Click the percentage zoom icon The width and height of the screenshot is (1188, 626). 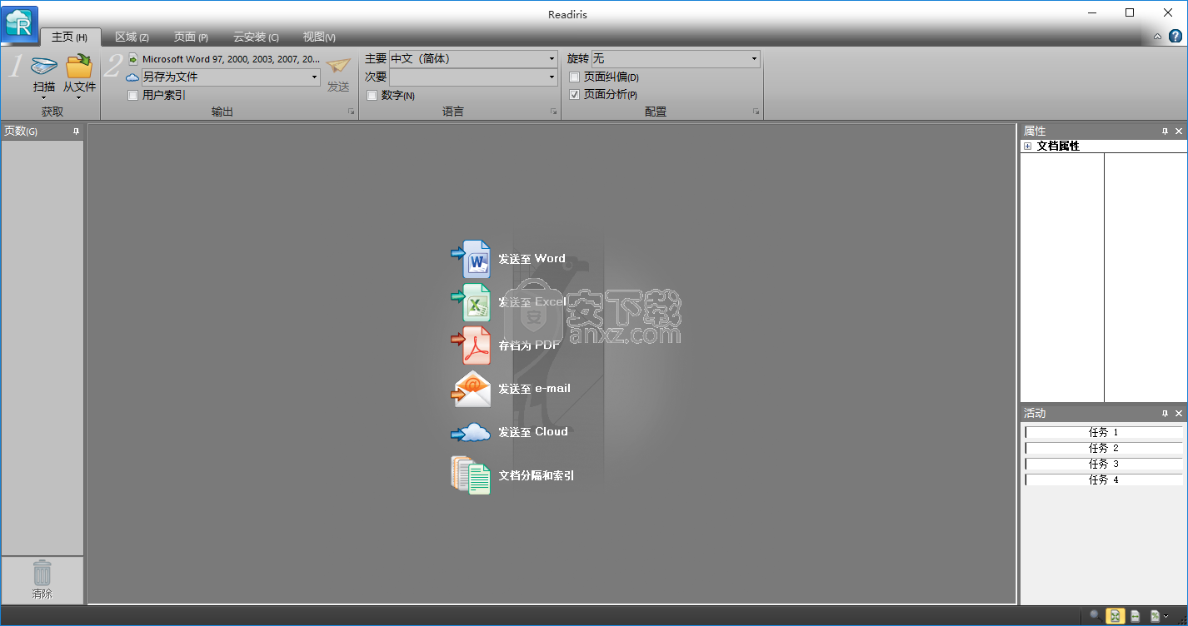click(x=1155, y=616)
